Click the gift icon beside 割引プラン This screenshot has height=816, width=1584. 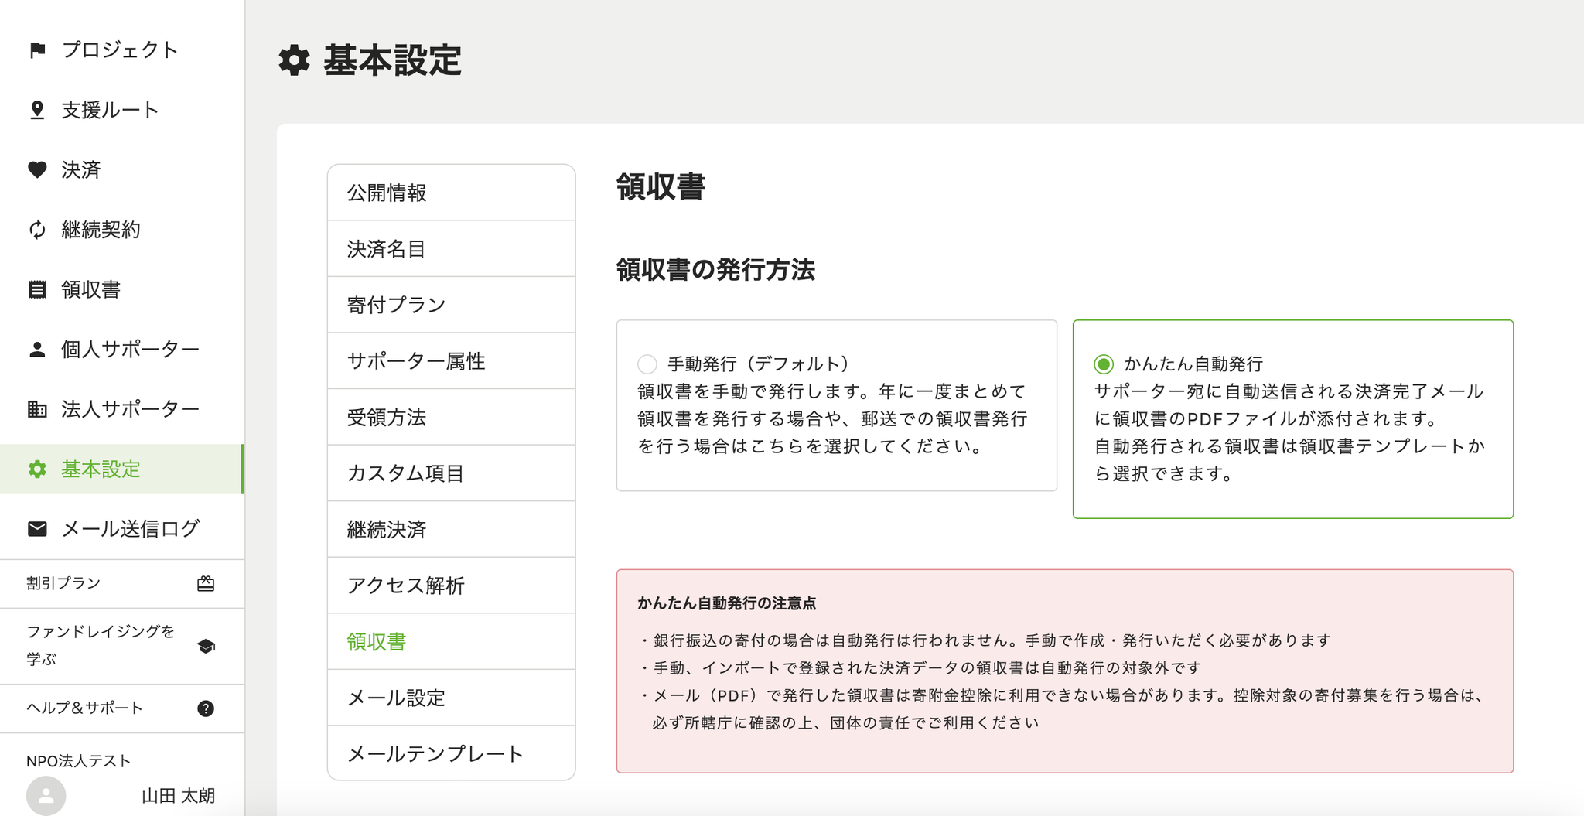click(x=206, y=584)
